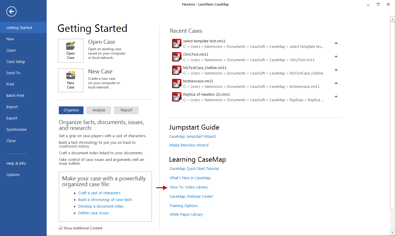395x236 pixels.
Task: Open CaseMap Quick Start Tutorial link
Action: click(x=194, y=168)
